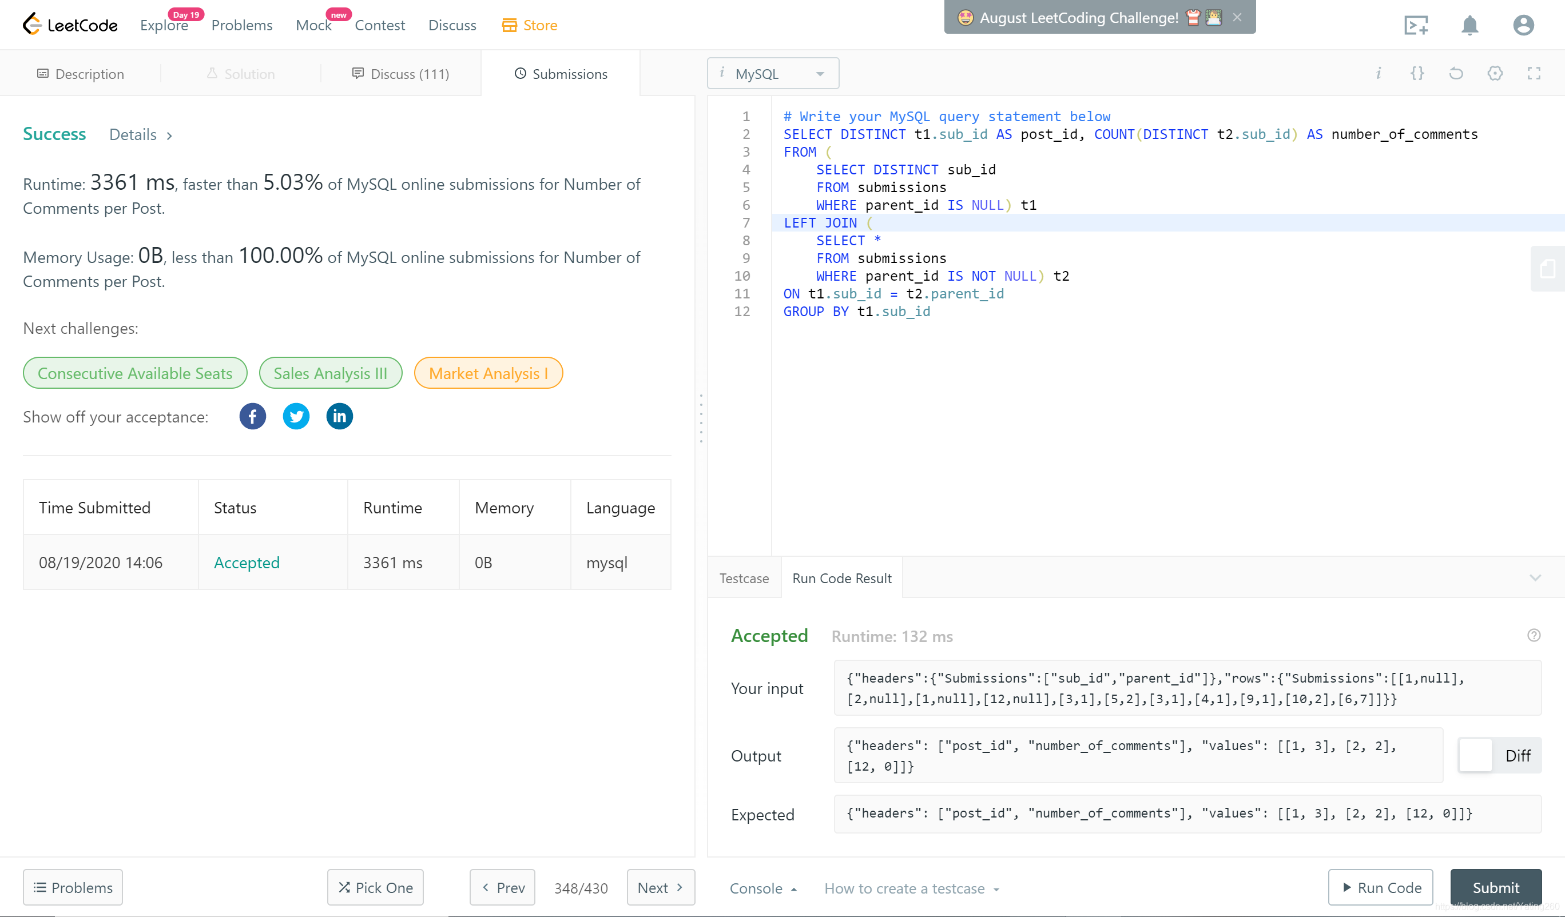This screenshot has width=1565, height=917.
Task: Dismiss the August LeetCoding Challenge banner
Action: coord(1237,17)
